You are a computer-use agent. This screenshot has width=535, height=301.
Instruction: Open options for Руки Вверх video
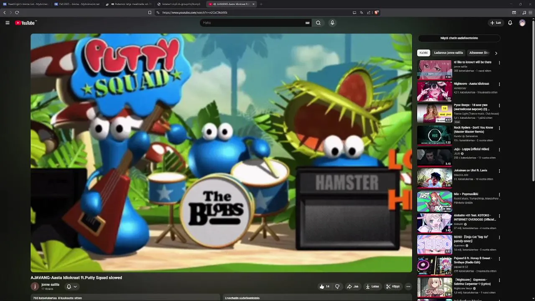click(499, 106)
